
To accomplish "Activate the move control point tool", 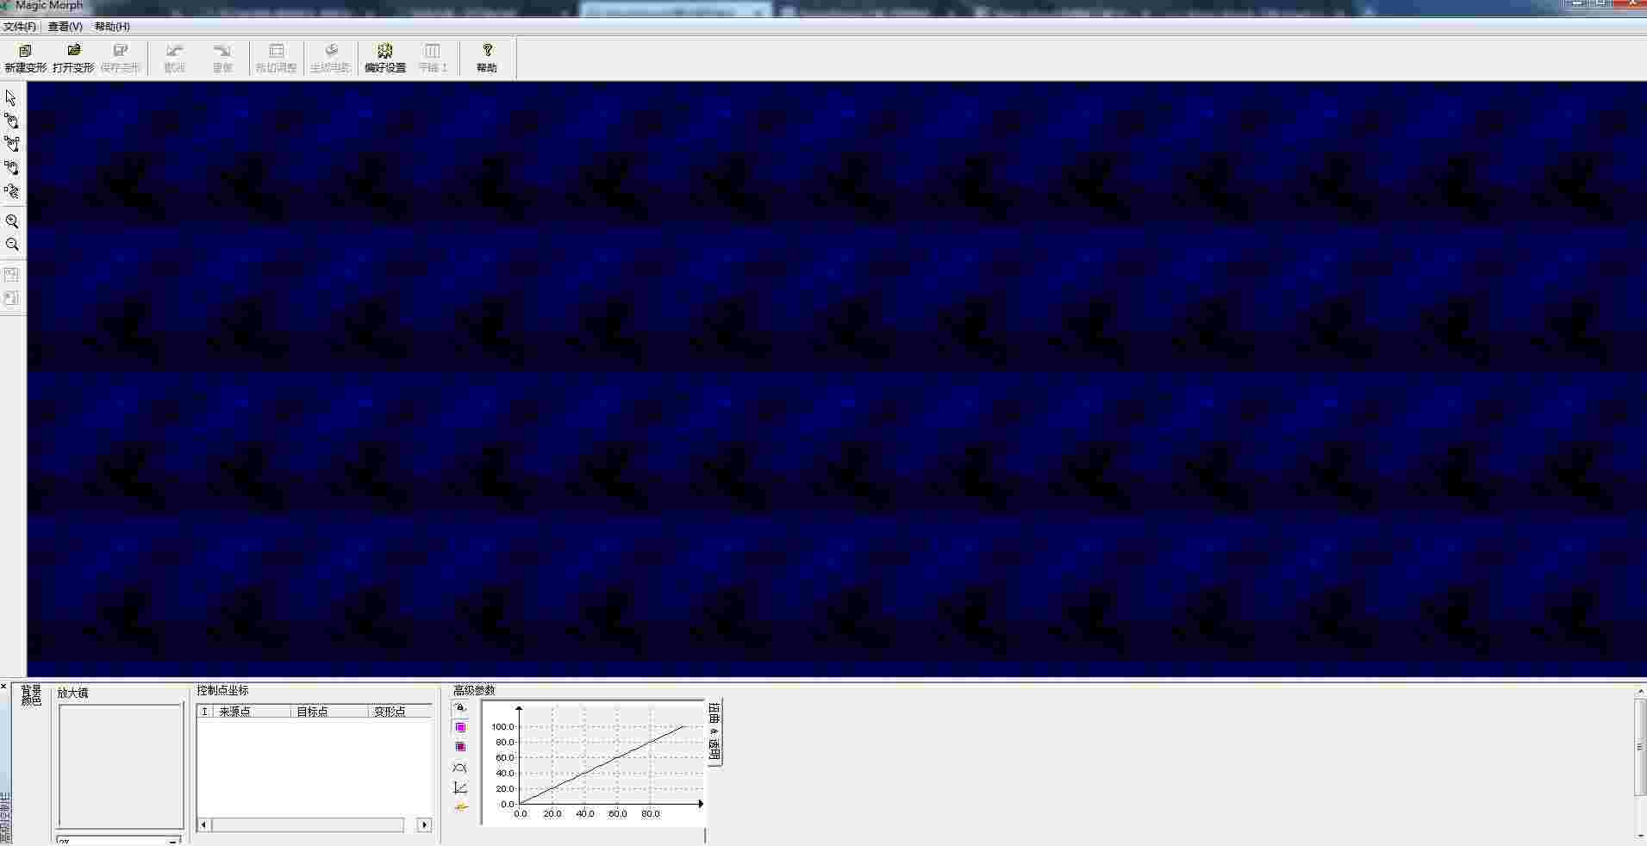I will 12,145.
